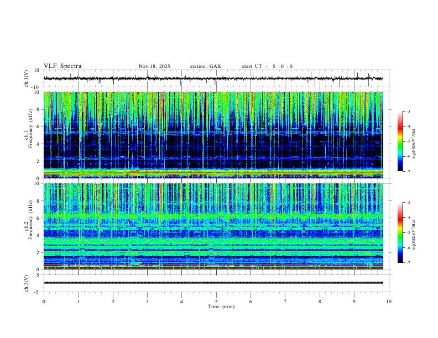Click the ch.1 voltage waveform trace
This screenshot has width=438, height=338.
click(213, 78)
